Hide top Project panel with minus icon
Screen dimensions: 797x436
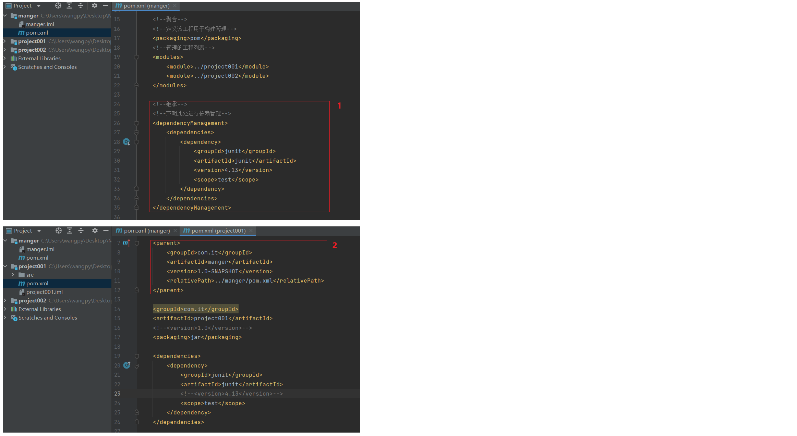click(106, 5)
